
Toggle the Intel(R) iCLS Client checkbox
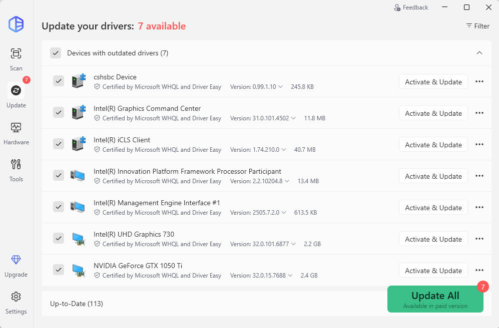click(x=59, y=144)
